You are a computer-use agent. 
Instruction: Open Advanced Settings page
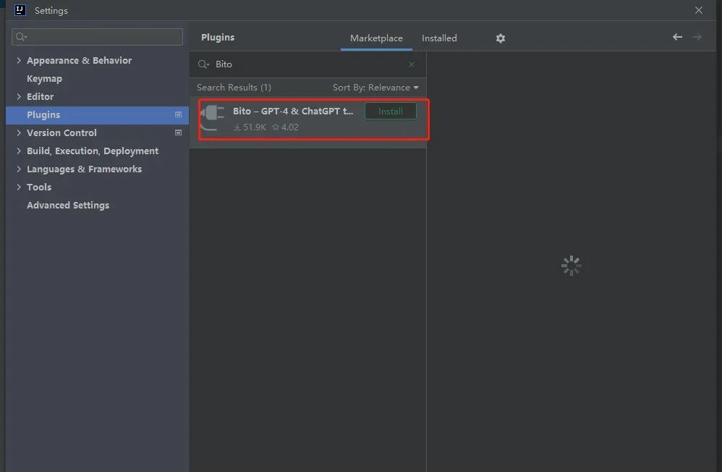[x=68, y=205]
